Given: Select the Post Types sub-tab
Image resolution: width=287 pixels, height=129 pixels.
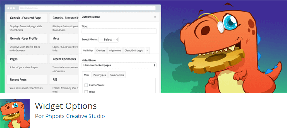Looking at the screenshot, I should pos(100,75).
